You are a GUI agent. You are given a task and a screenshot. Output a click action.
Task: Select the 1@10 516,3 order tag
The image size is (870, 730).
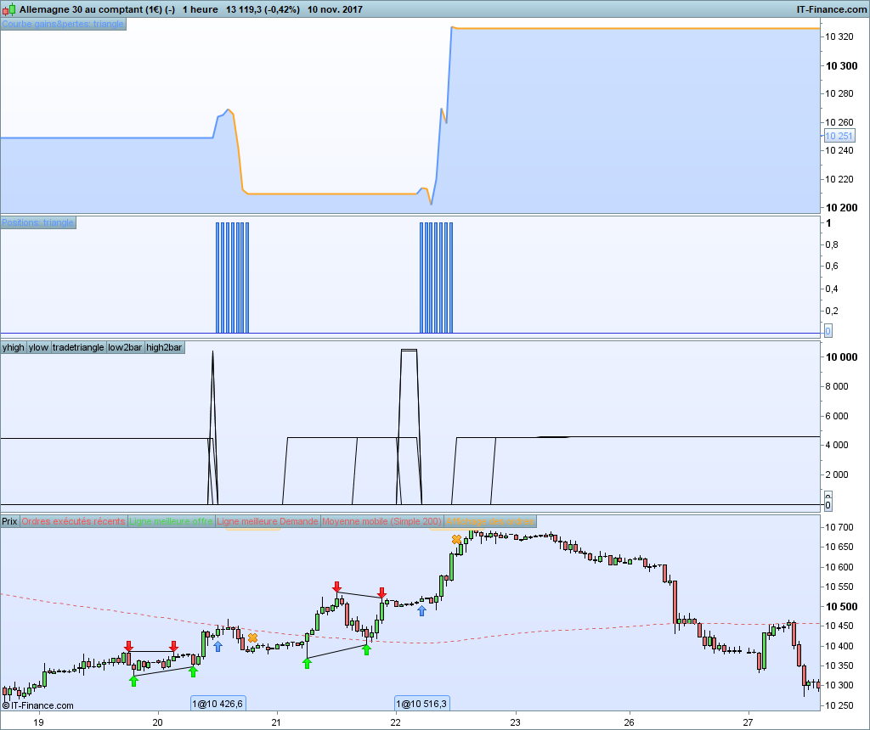[x=421, y=704]
